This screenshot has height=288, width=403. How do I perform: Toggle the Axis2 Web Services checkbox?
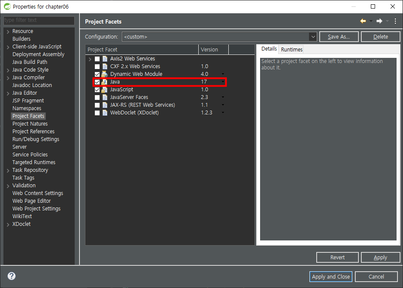[x=97, y=59]
